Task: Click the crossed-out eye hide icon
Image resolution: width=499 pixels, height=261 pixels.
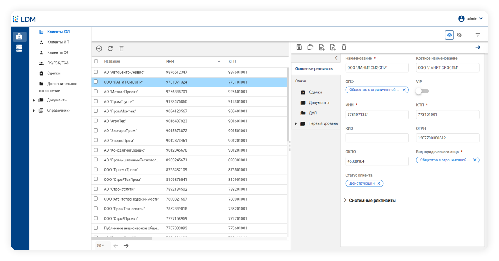Action: point(459,35)
